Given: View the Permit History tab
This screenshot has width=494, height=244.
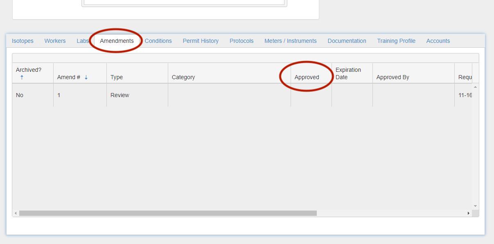Looking at the screenshot, I should click(x=201, y=41).
